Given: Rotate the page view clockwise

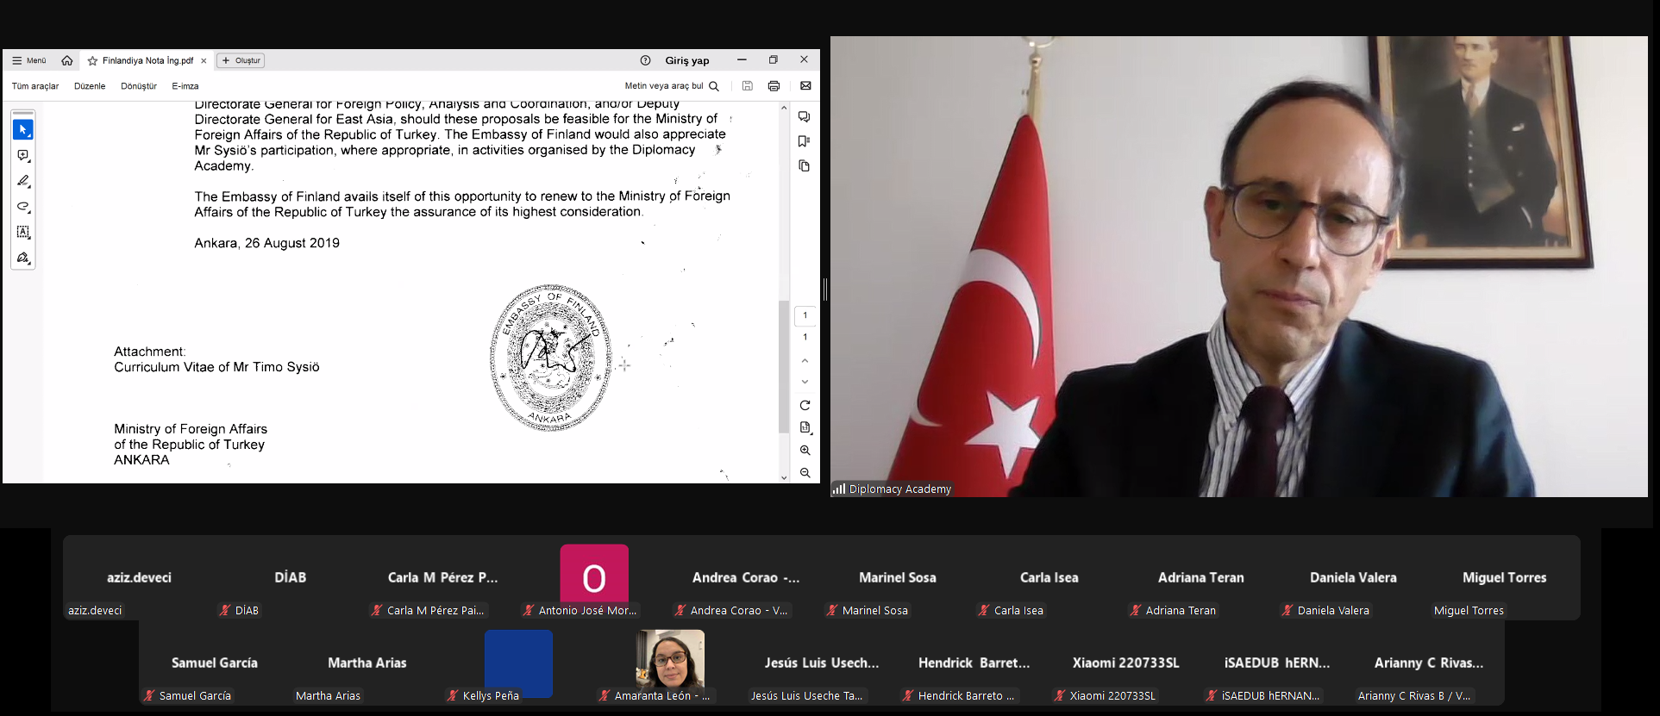Looking at the screenshot, I should click(x=805, y=405).
